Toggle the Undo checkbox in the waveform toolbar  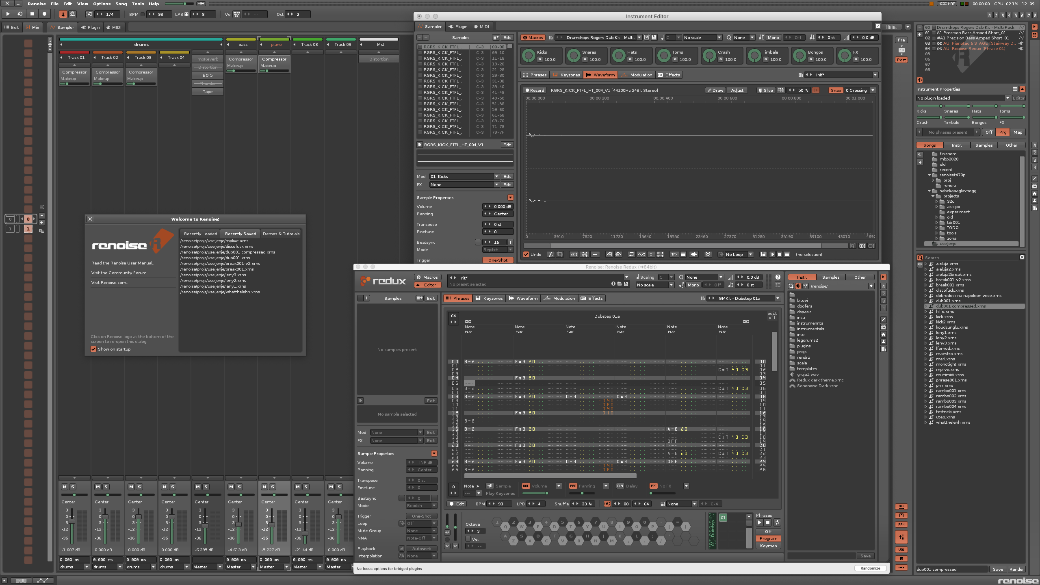coord(526,254)
